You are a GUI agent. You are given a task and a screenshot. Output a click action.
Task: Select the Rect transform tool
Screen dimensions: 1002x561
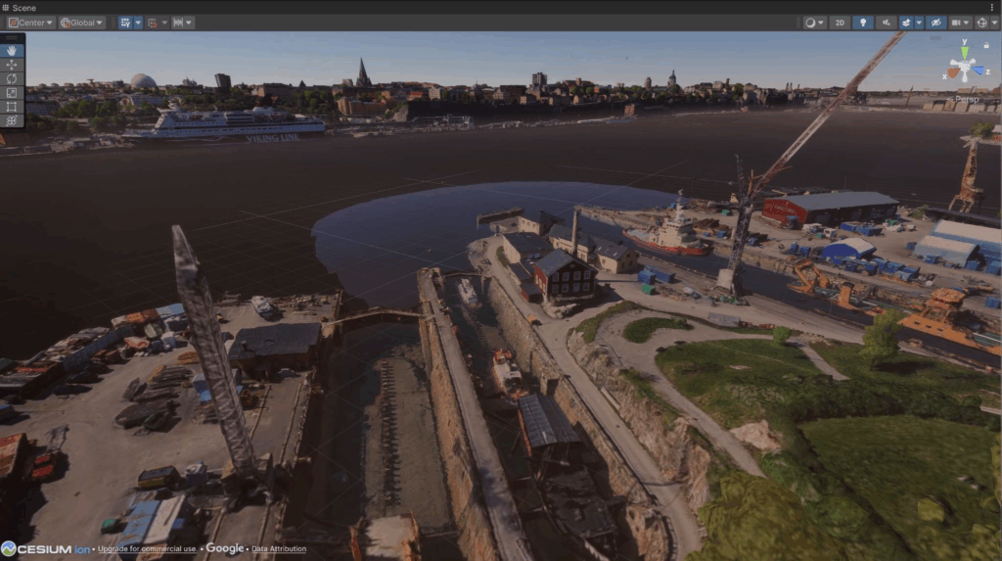[12, 107]
